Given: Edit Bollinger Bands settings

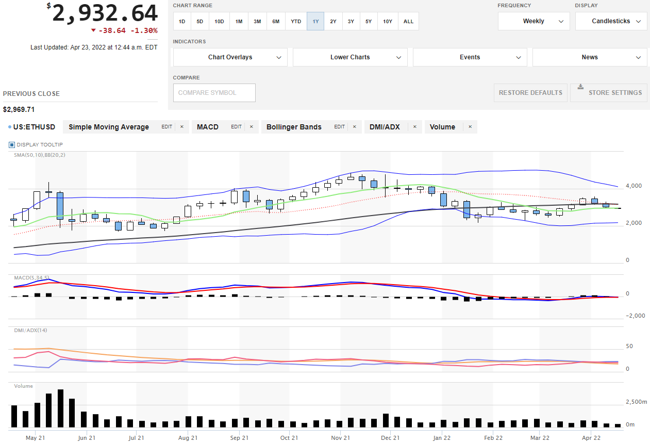Looking at the screenshot, I should click(339, 127).
